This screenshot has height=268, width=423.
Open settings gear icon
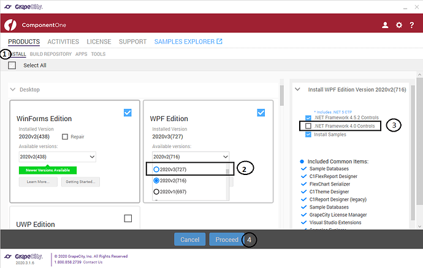[399, 25]
